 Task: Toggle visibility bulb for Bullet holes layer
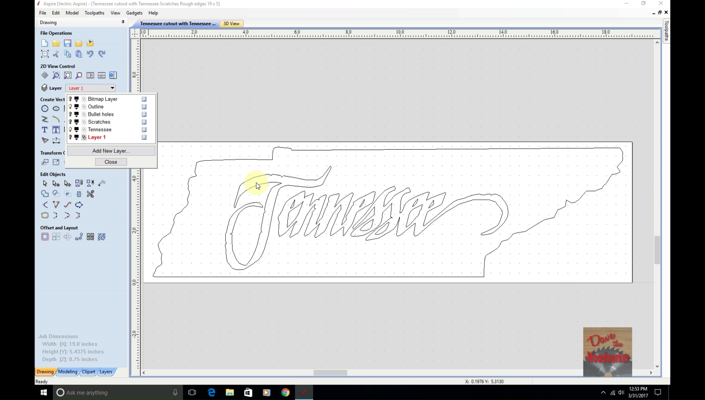pos(70,114)
